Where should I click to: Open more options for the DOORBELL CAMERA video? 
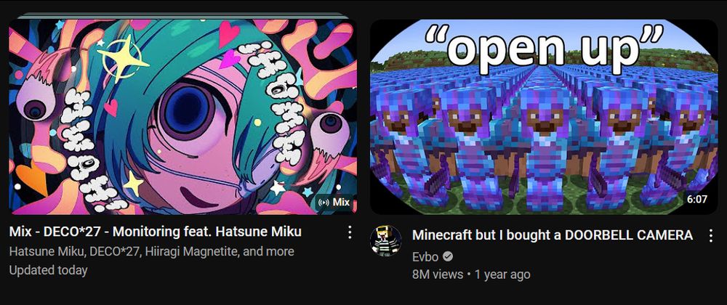coord(711,235)
